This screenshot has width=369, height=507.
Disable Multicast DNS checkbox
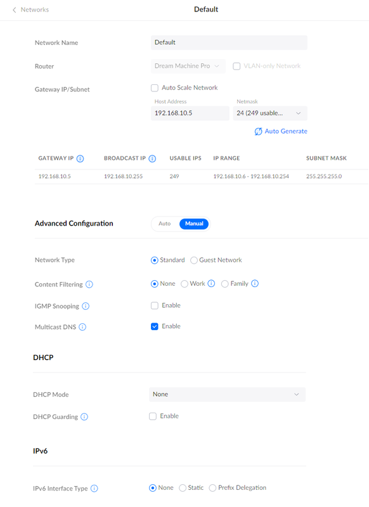click(x=155, y=326)
